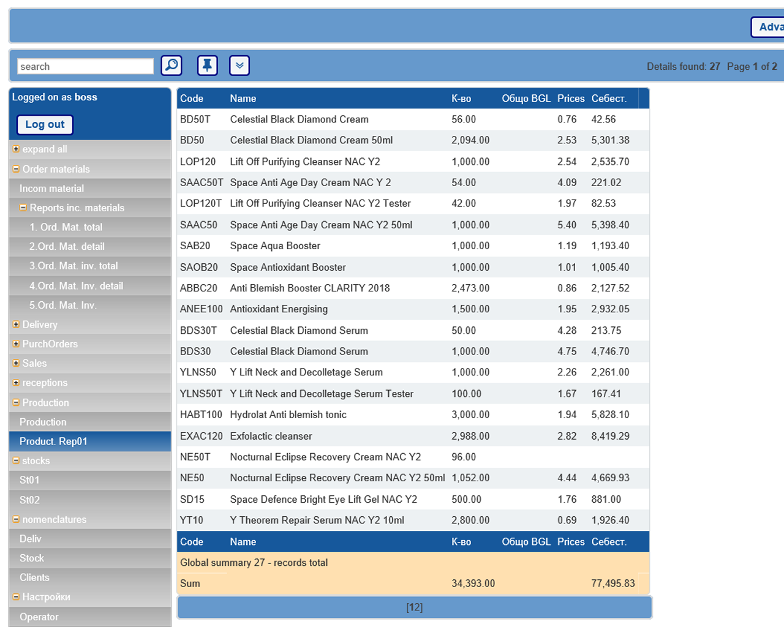Expand the PurchOrders section
784x627 pixels.
[16, 344]
